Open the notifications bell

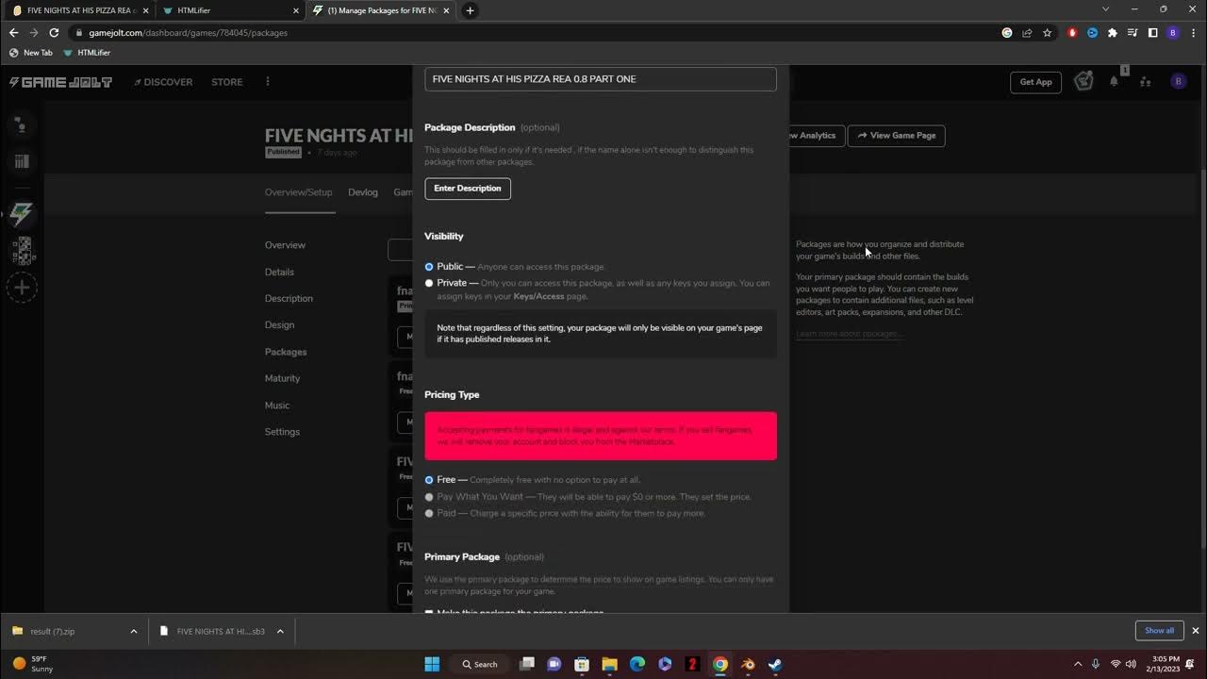[1114, 82]
